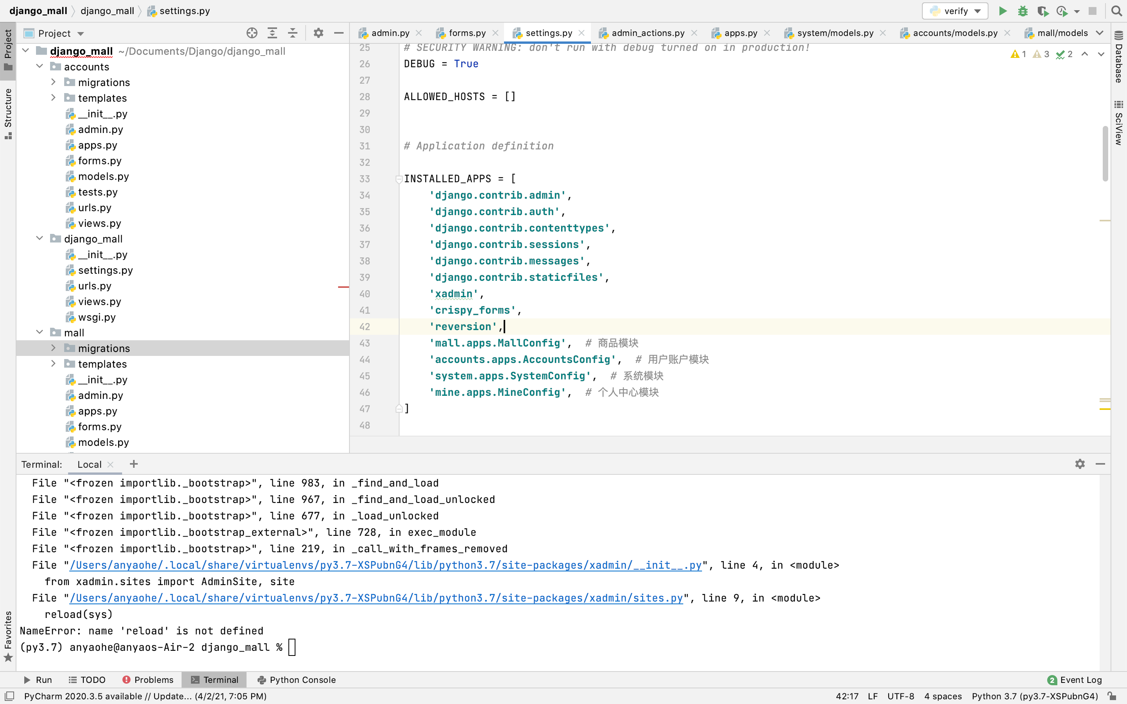Go to next highlighted error arrow
The width and height of the screenshot is (1127, 704).
(x=1101, y=54)
